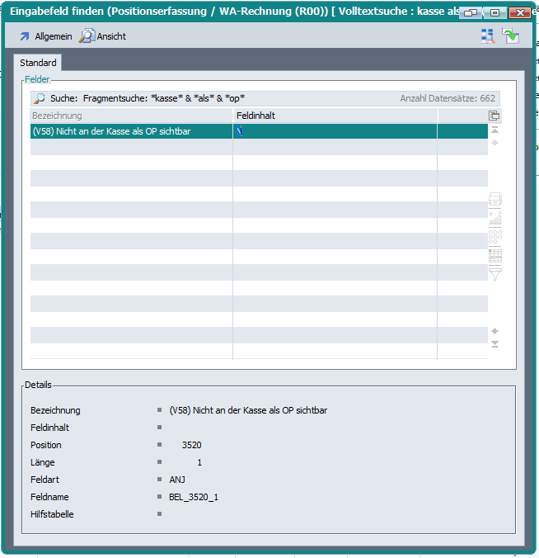Screen dimensions: 539x558
Task: Click the column settings icon in the table header
Action: click(494, 116)
